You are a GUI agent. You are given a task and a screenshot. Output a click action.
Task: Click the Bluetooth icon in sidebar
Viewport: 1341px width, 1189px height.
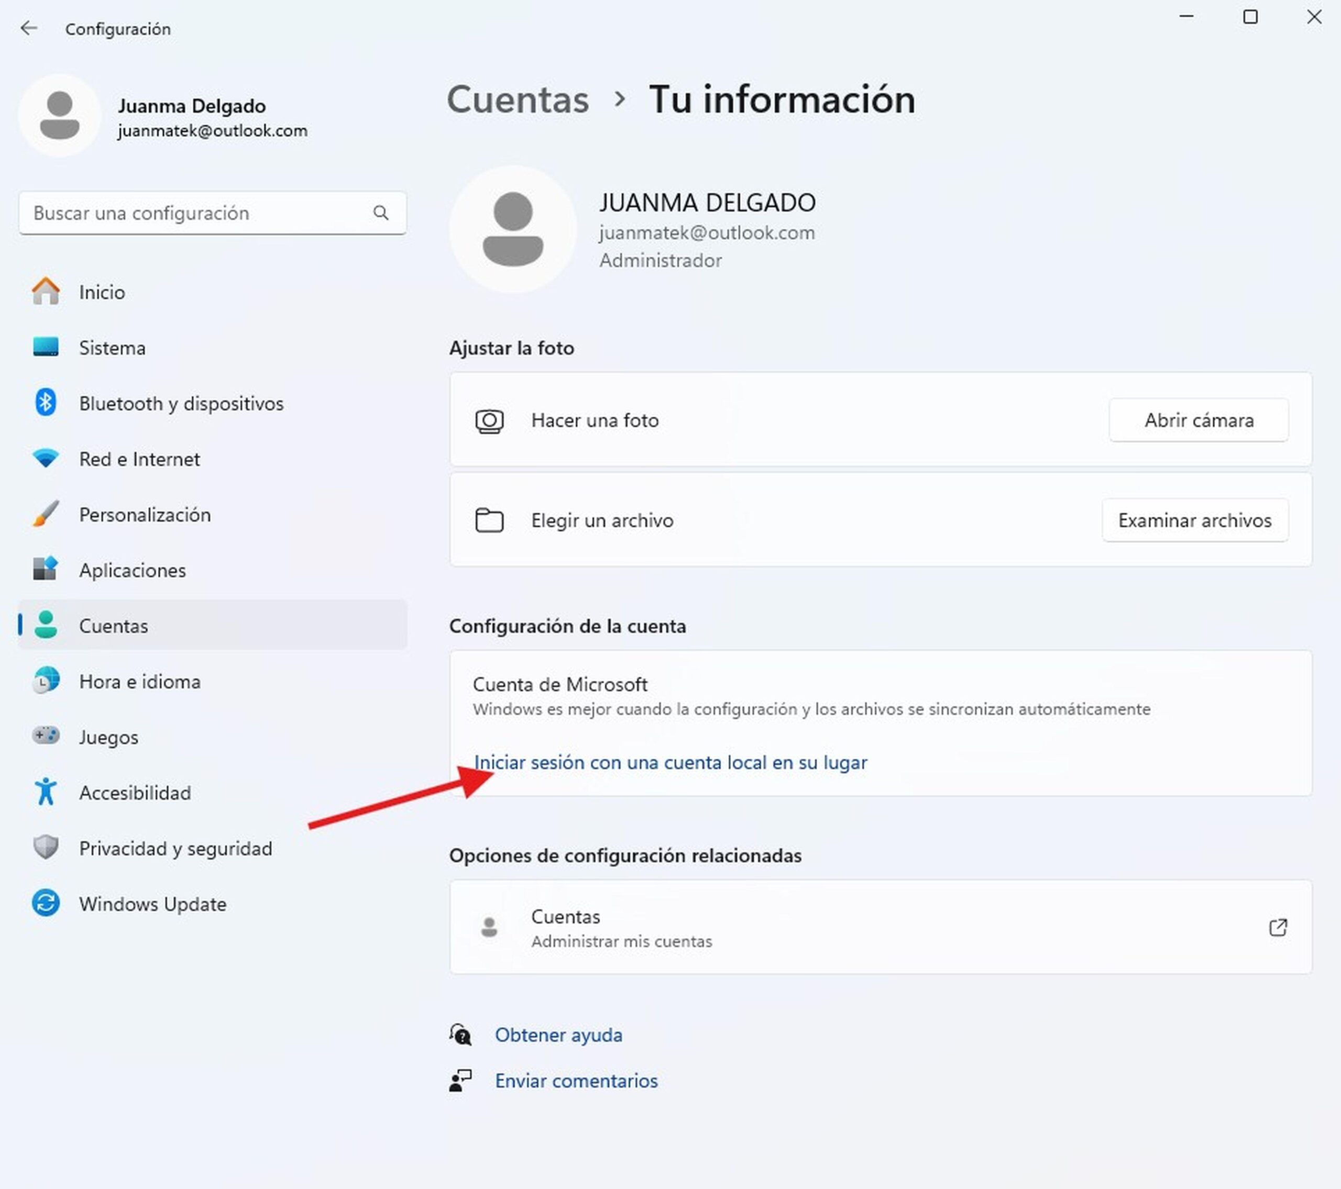pyautogui.click(x=46, y=403)
